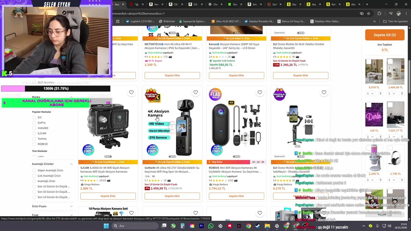The image size is (411, 231).
Task: Click the tracking protection eye icon in address bar
Action: point(362,13)
